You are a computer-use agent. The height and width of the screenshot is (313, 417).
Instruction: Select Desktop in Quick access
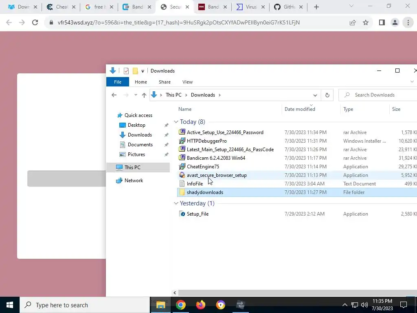[x=136, y=125]
